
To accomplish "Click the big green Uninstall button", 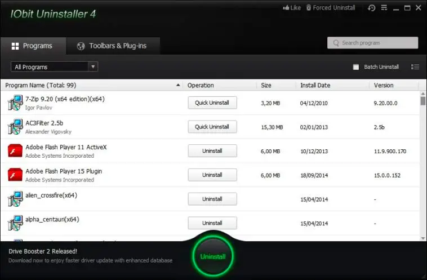I will click(x=213, y=256).
